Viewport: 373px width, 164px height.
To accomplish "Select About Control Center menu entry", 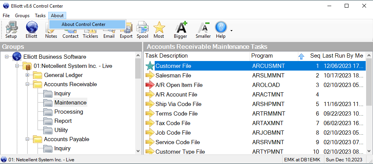I will (87, 24).
